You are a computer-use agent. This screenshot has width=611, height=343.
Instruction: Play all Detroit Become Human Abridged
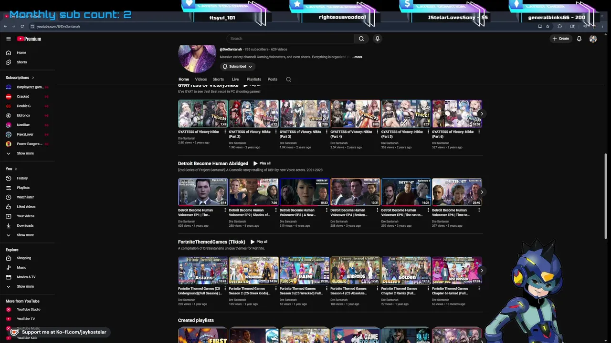coord(262,163)
